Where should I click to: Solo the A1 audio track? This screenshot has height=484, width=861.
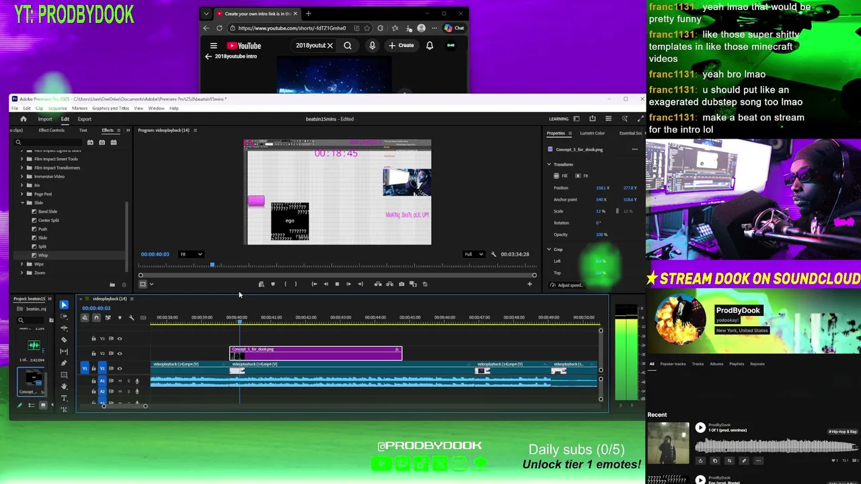(128, 381)
